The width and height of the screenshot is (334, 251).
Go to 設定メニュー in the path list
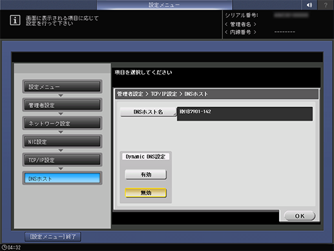click(62, 87)
